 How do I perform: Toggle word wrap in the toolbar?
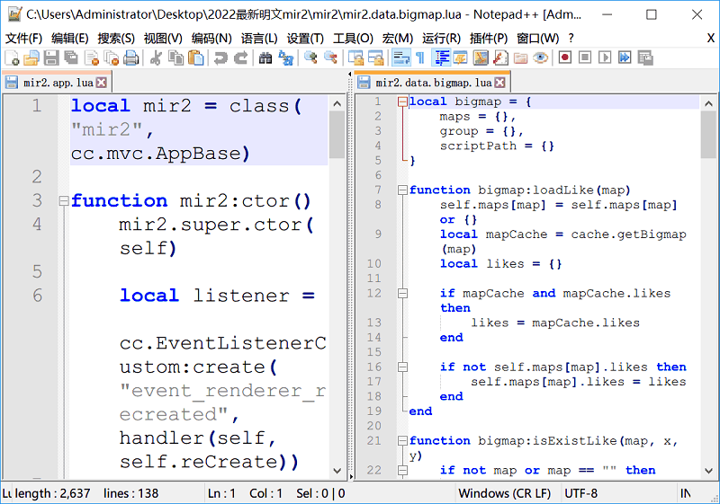401,57
